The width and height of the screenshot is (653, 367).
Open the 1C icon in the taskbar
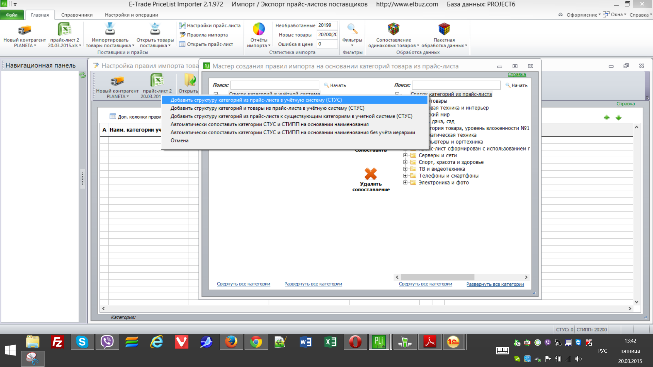(453, 342)
